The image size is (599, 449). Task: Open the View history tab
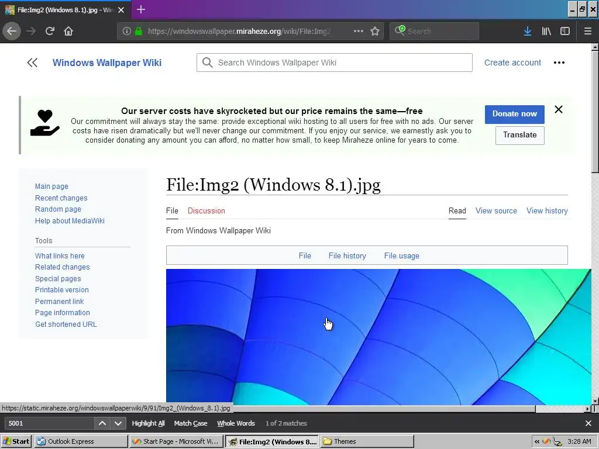click(x=547, y=210)
